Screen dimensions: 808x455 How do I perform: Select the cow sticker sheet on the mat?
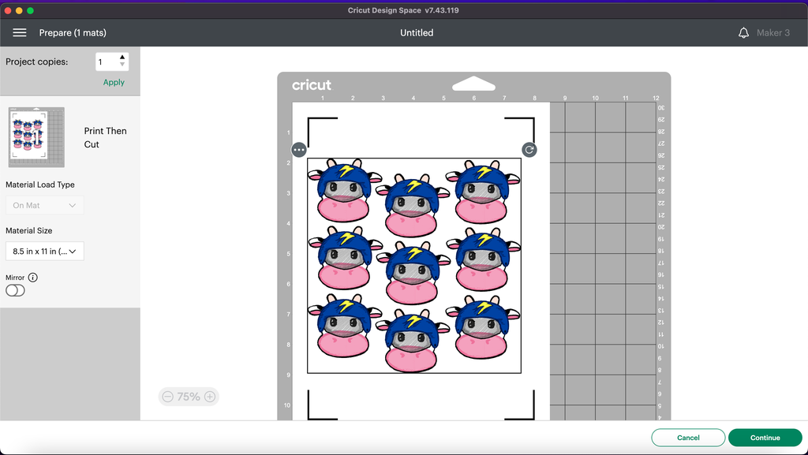(414, 267)
